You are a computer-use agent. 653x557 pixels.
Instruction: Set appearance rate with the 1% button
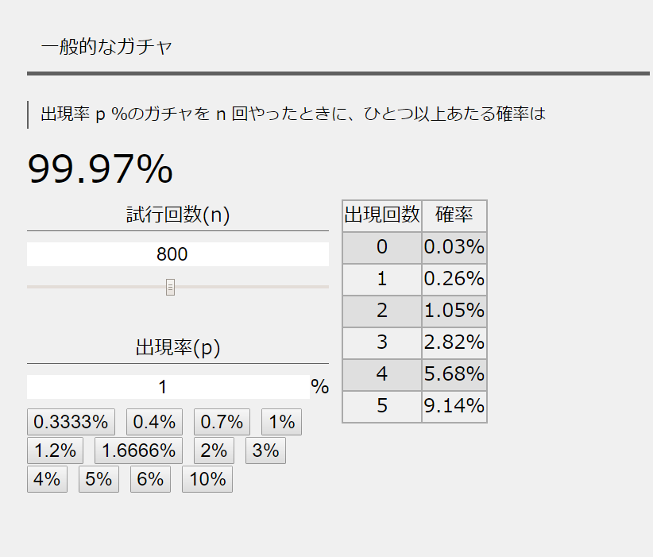click(281, 421)
